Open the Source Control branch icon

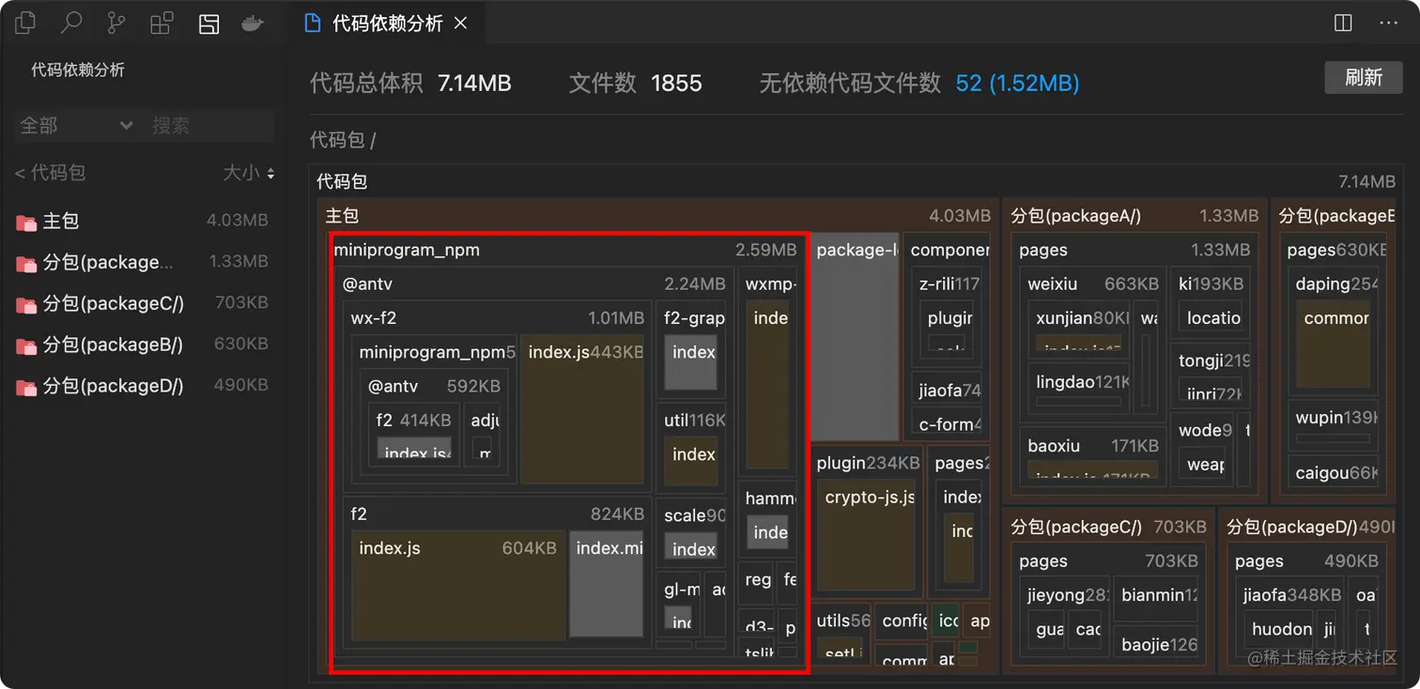point(116,23)
